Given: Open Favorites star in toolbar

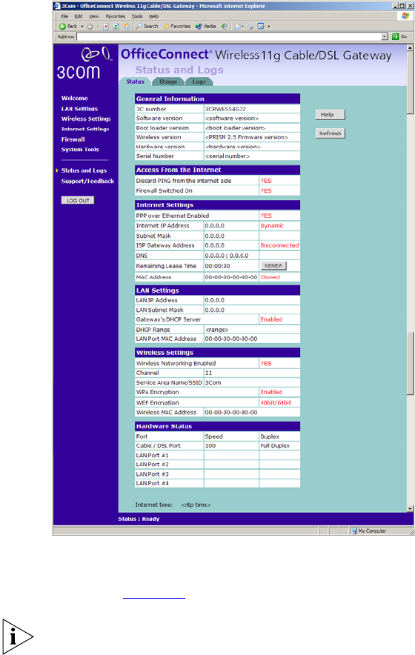Looking at the screenshot, I should 177,26.
